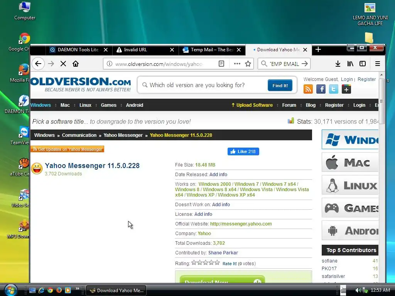Click the forward navigation arrow
The height and width of the screenshot is (296, 395).
(x=51, y=64)
